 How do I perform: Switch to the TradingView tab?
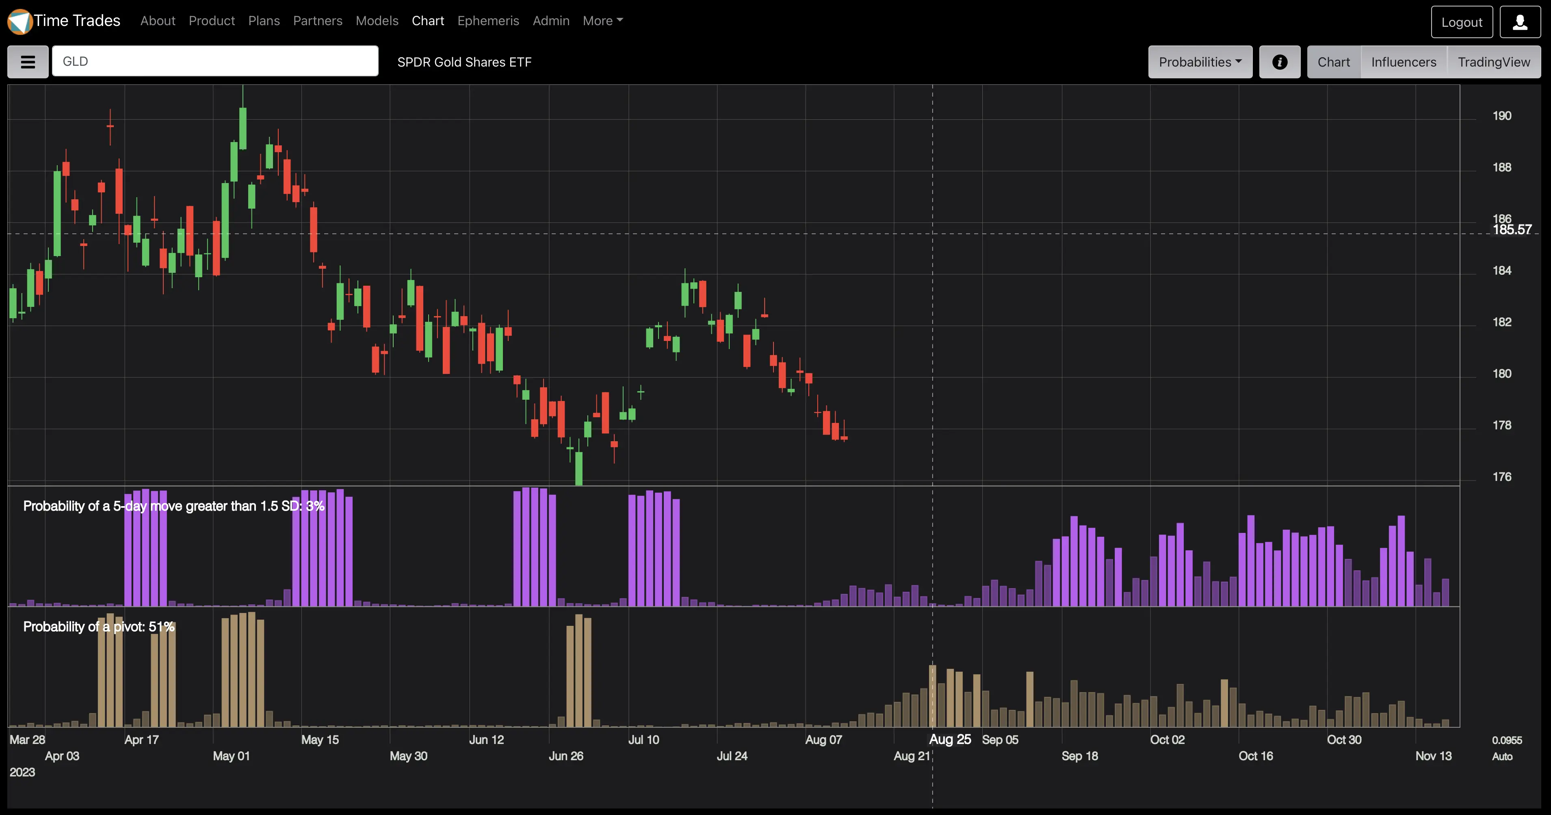1494,62
